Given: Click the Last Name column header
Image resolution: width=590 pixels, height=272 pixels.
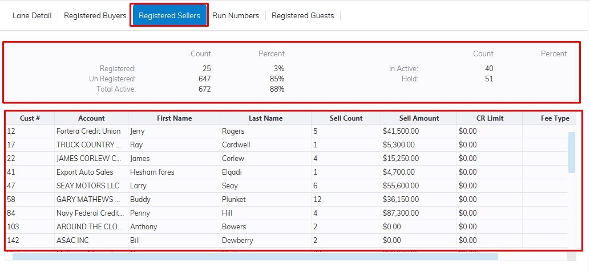Looking at the screenshot, I should (265, 118).
